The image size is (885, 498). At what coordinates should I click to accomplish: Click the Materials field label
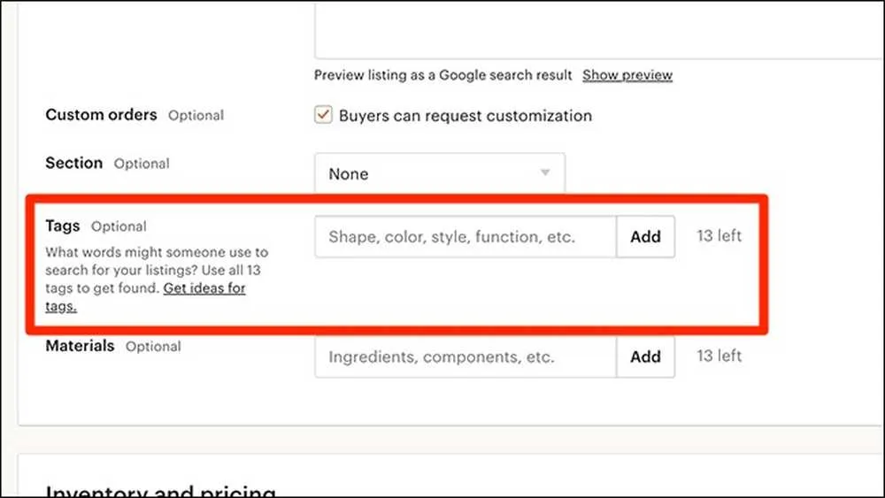coord(80,346)
